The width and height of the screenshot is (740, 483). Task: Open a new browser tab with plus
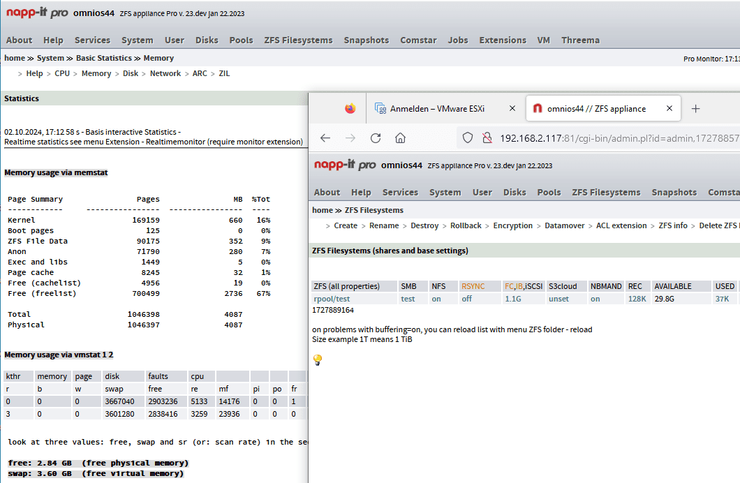(695, 108)
